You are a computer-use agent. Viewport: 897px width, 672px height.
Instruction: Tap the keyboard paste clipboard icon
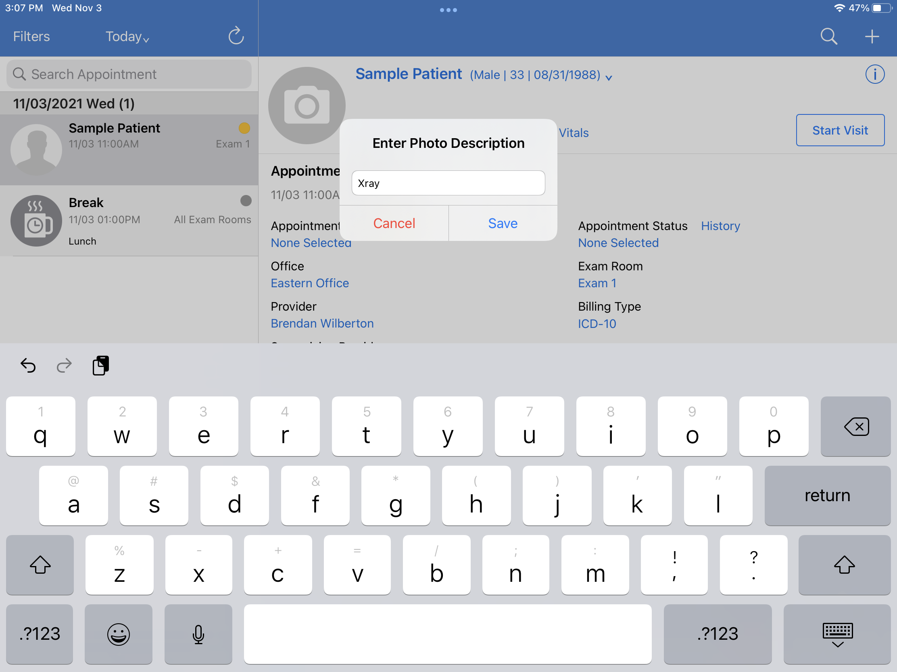(x=100, y=365)
